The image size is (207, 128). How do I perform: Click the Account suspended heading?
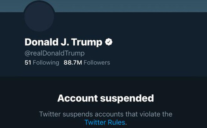(106, 98)
